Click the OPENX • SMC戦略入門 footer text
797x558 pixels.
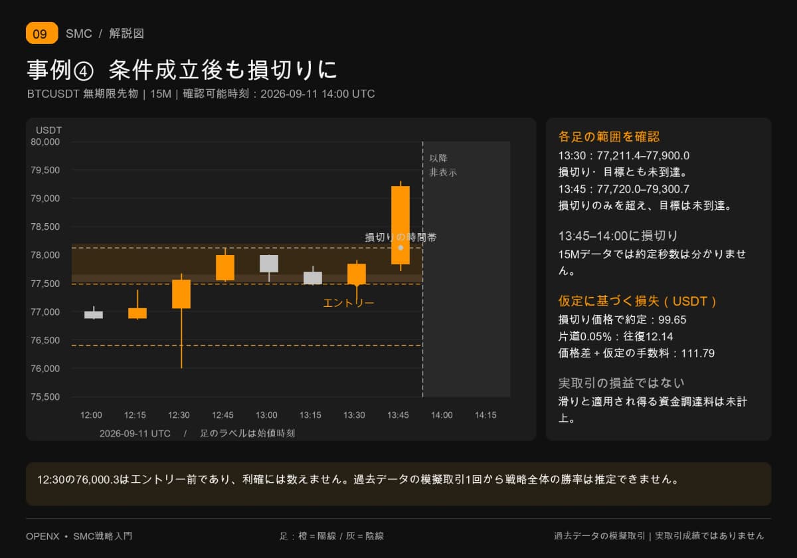pyautogui.click(x=79, y=536)
